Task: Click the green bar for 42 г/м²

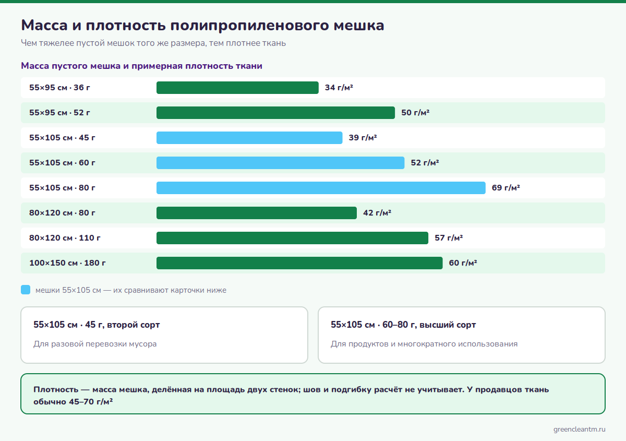Action: click(x=257, y=213)
